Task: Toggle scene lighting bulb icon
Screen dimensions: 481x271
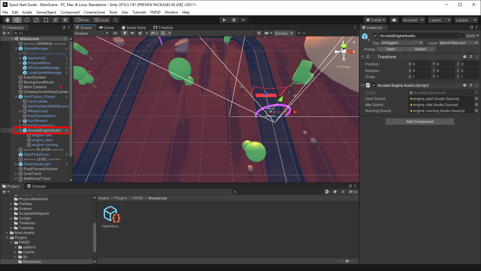Action: coord(125,33)
